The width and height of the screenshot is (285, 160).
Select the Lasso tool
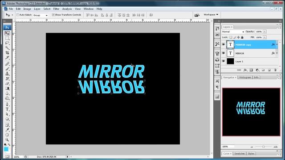point(7,43)
